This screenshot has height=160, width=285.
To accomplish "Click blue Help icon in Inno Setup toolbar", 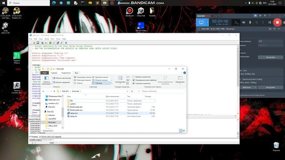I will tap(66, 43).
